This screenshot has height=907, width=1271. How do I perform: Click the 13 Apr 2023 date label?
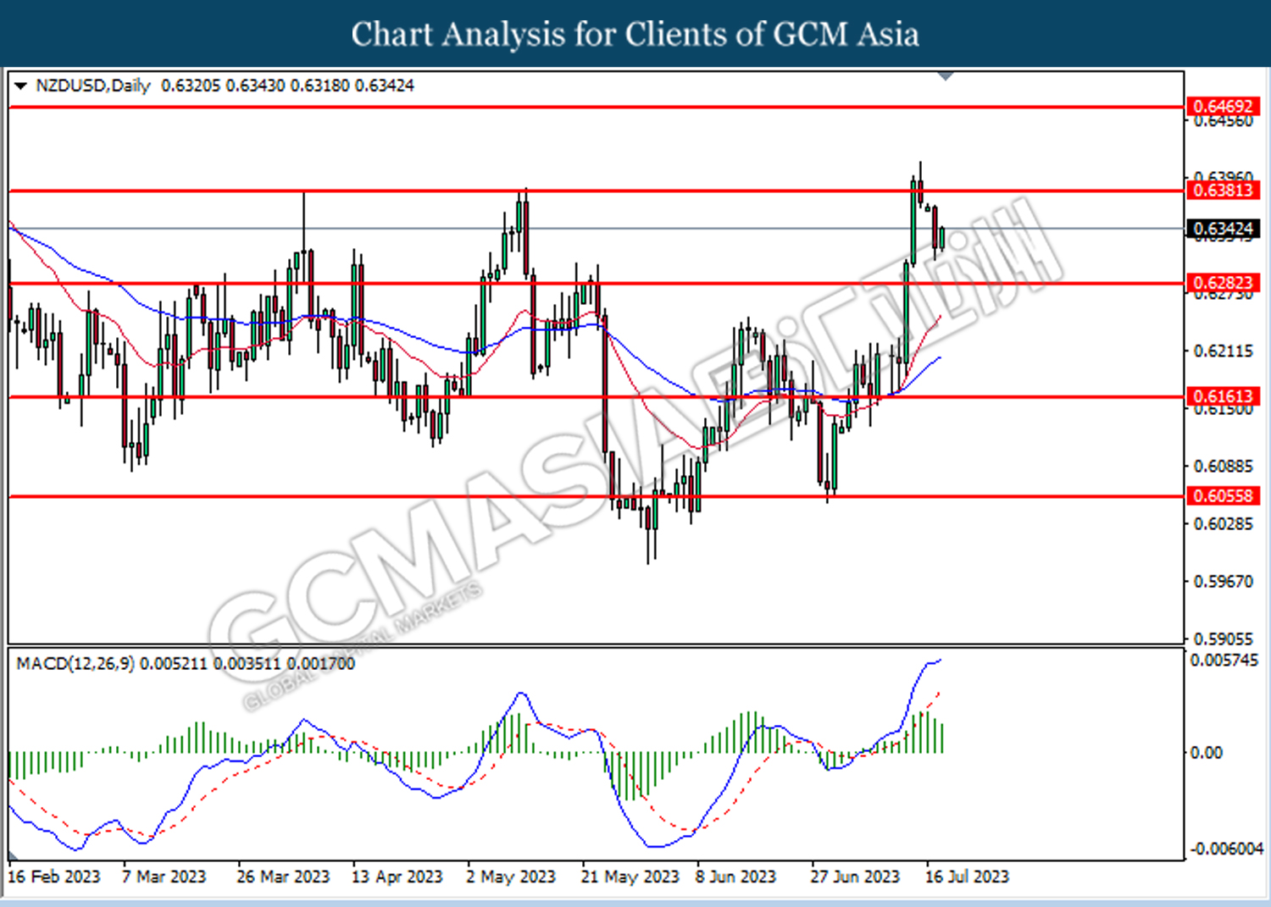pos(397,877)
